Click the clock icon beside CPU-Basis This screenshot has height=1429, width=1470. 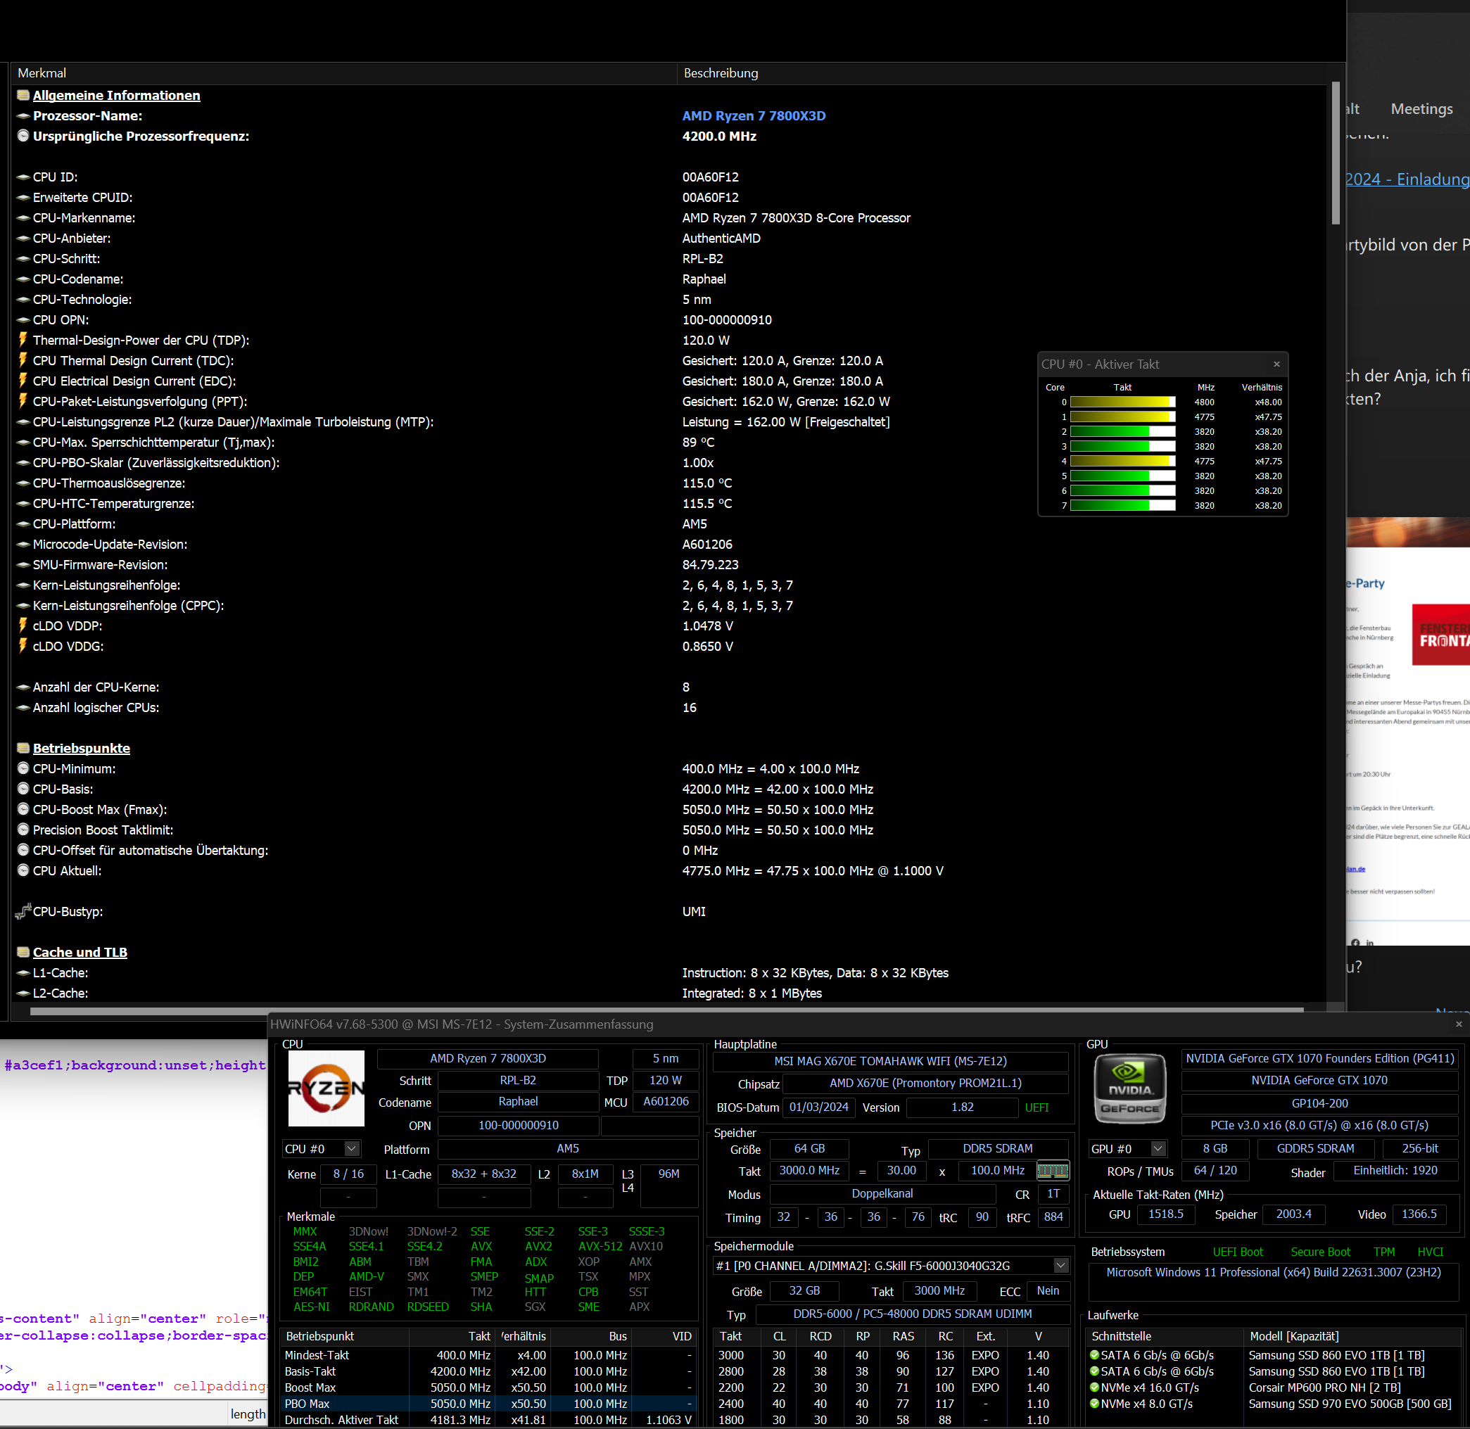[23, 789]
